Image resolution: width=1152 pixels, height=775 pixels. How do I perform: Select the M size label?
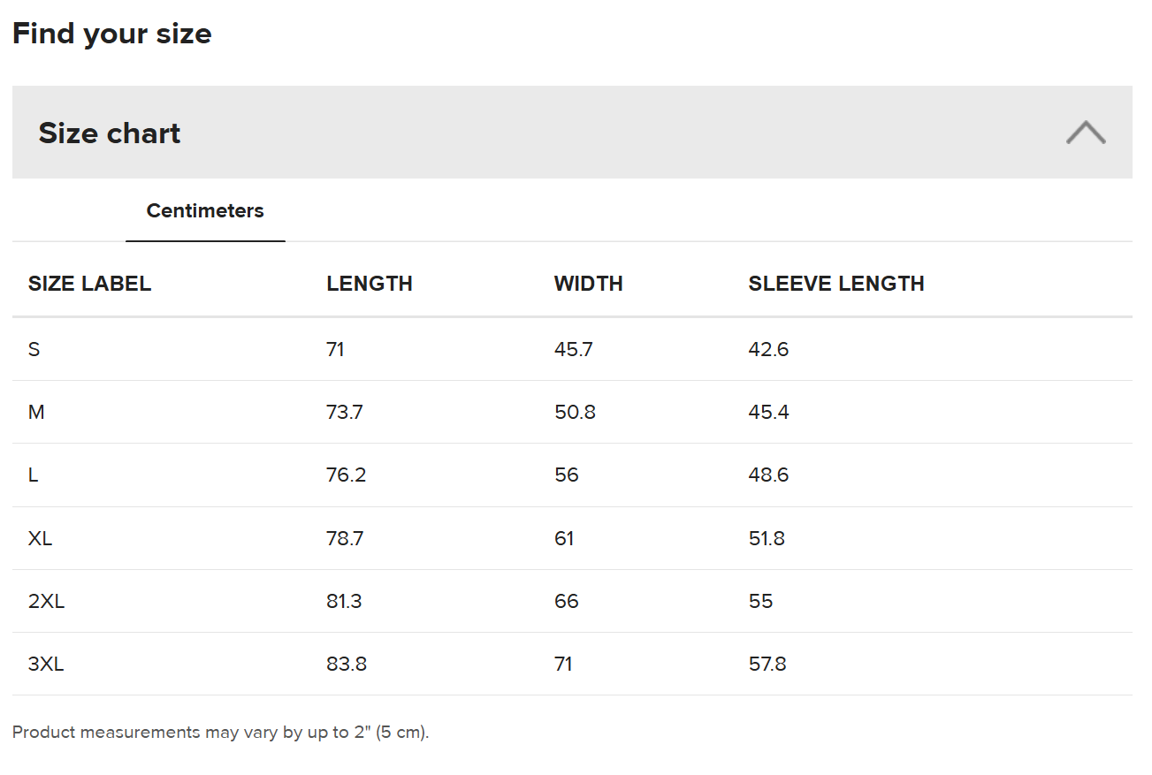point(36,412)
